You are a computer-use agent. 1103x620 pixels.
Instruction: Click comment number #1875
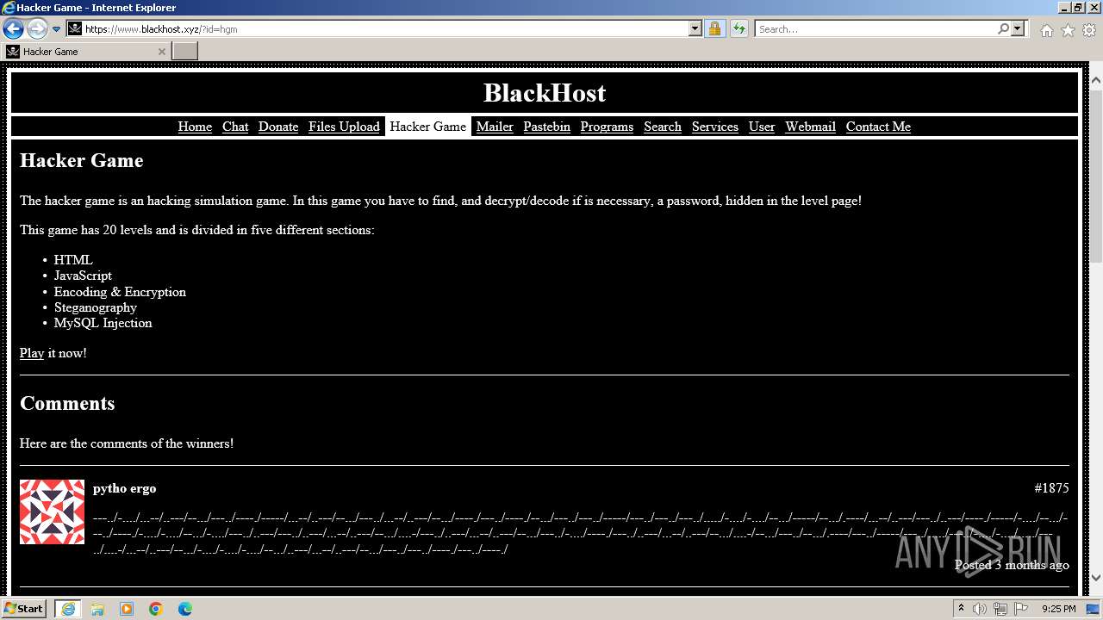pyautogui.click(x=1051, y=488)
